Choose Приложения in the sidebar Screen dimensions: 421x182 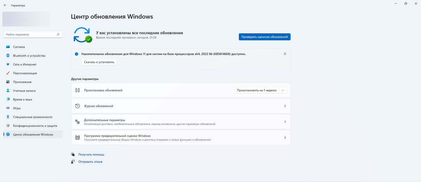33,82
